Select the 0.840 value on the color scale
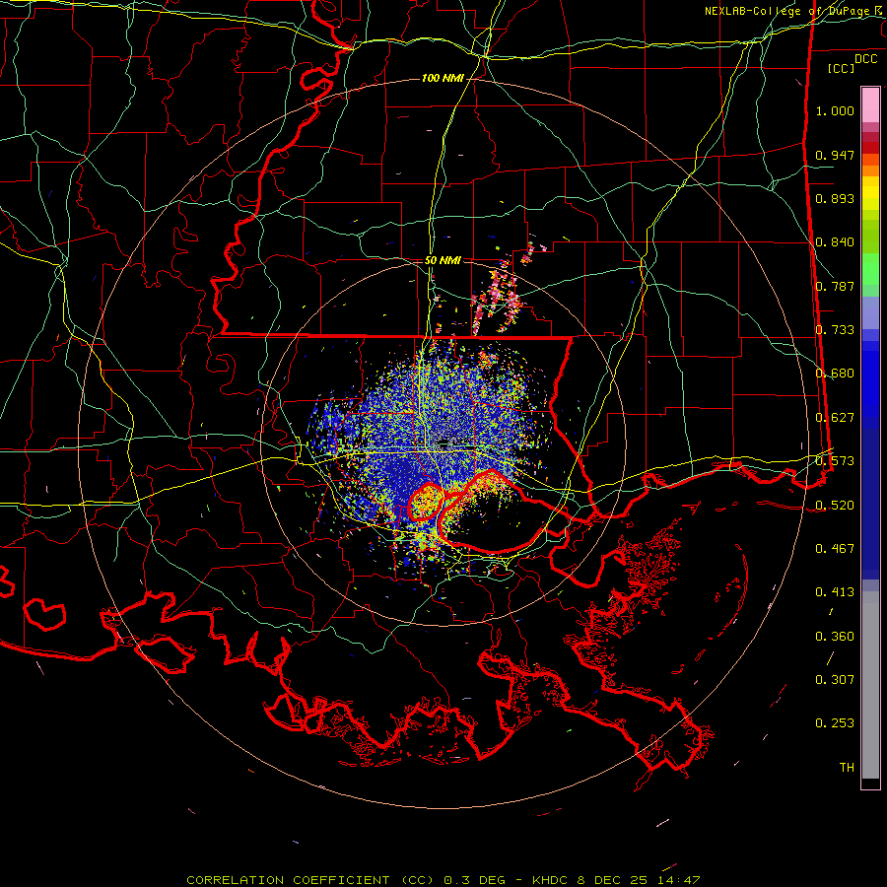 (x=835, y=242)
